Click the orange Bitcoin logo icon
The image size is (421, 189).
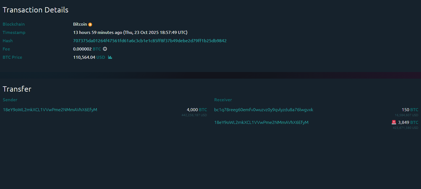coord(90,24)
